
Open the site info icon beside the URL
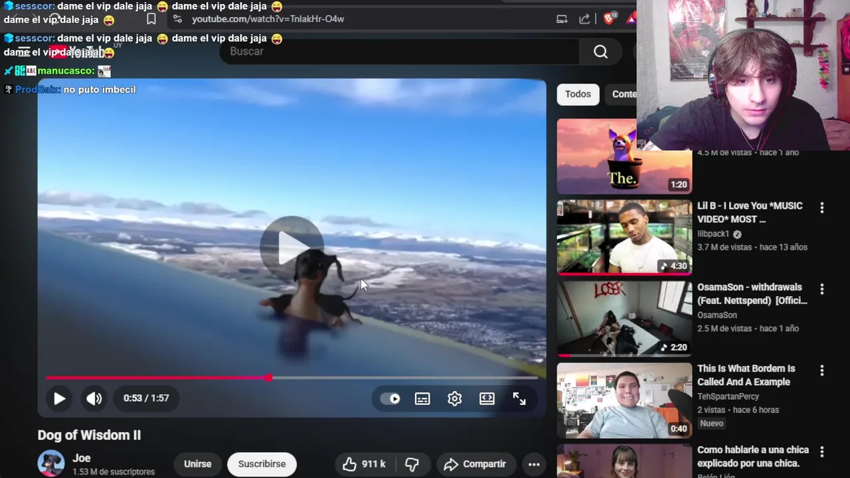[177, 19]
